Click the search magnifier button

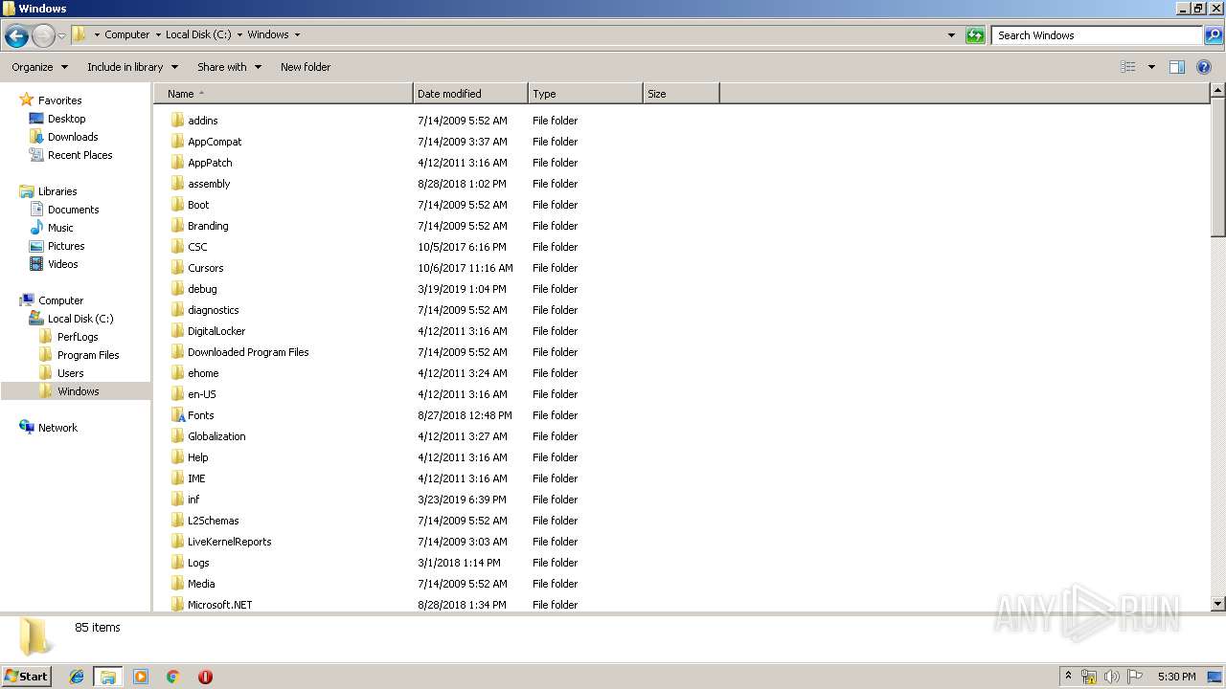point(1213,35)
